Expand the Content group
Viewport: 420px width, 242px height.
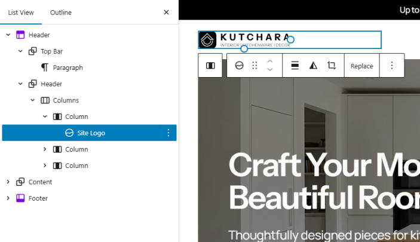pyautogui.click(x=8, y=182)
